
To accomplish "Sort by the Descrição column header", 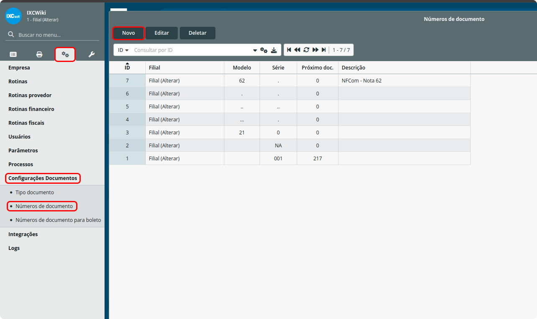I will pyautogui.click(x=404, y=67).
